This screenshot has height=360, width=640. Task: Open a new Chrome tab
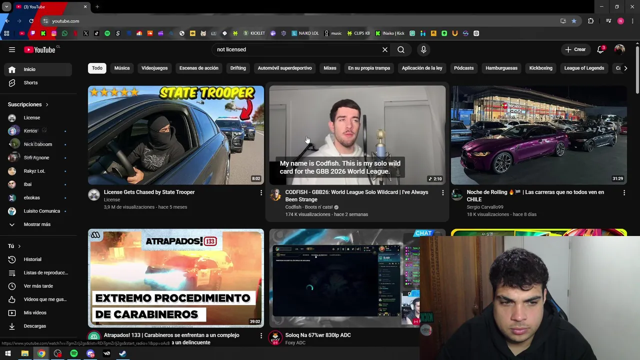[97, 7]
